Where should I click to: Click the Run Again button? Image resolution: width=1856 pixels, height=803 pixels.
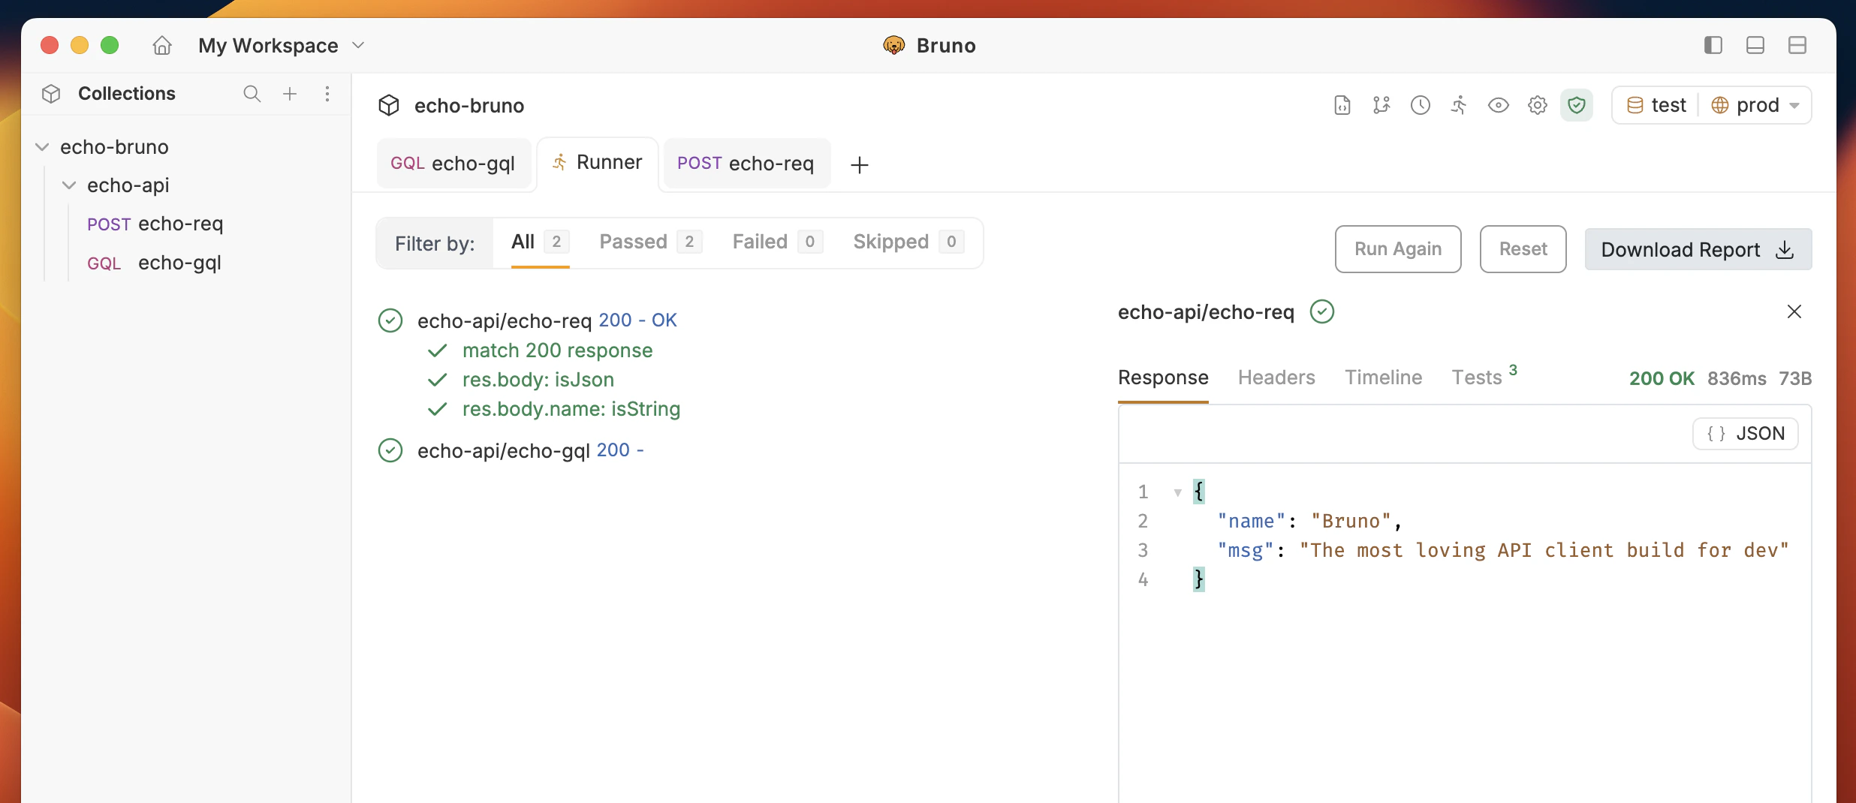pyautogui.click(x=1397, y=248)
